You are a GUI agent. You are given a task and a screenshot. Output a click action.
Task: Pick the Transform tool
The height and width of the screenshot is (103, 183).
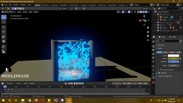coord(4,41)
